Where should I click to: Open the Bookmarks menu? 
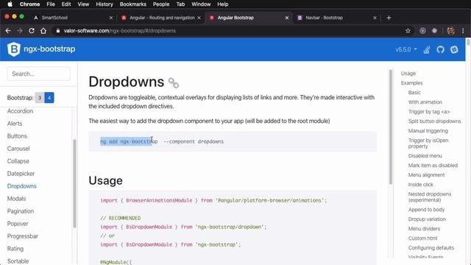click(132, 4)
